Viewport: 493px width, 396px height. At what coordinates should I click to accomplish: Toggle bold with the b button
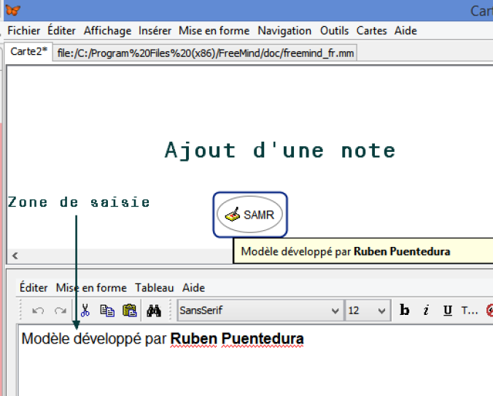[x=404, y=310]
